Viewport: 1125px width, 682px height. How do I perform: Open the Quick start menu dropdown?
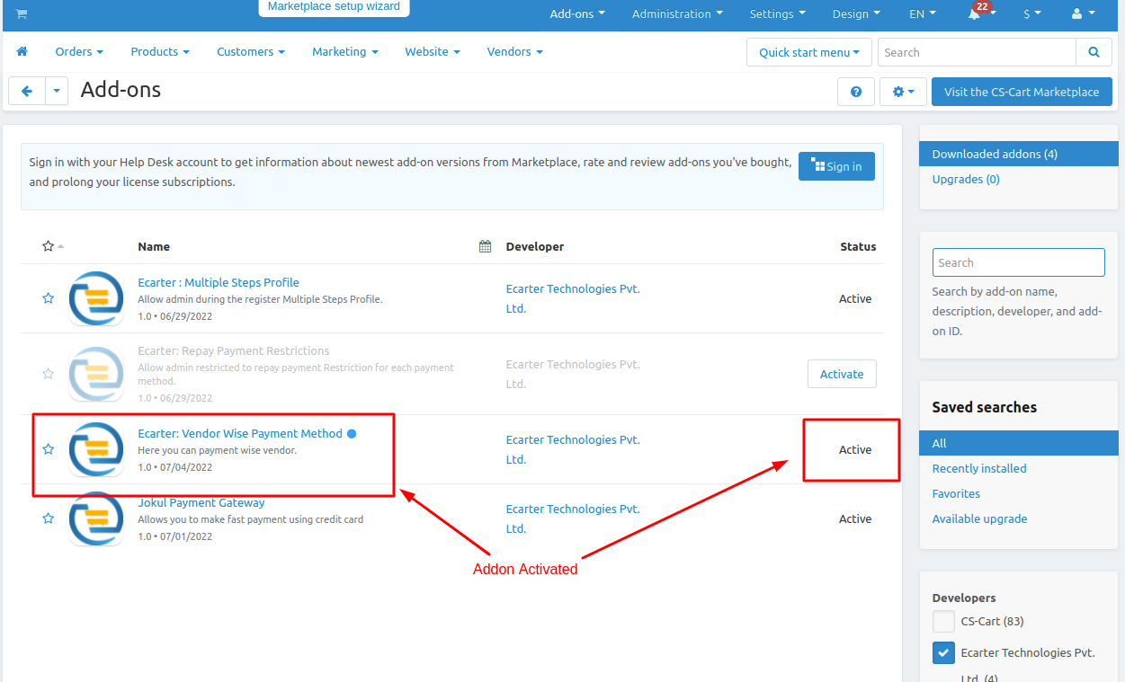[809, 52]
